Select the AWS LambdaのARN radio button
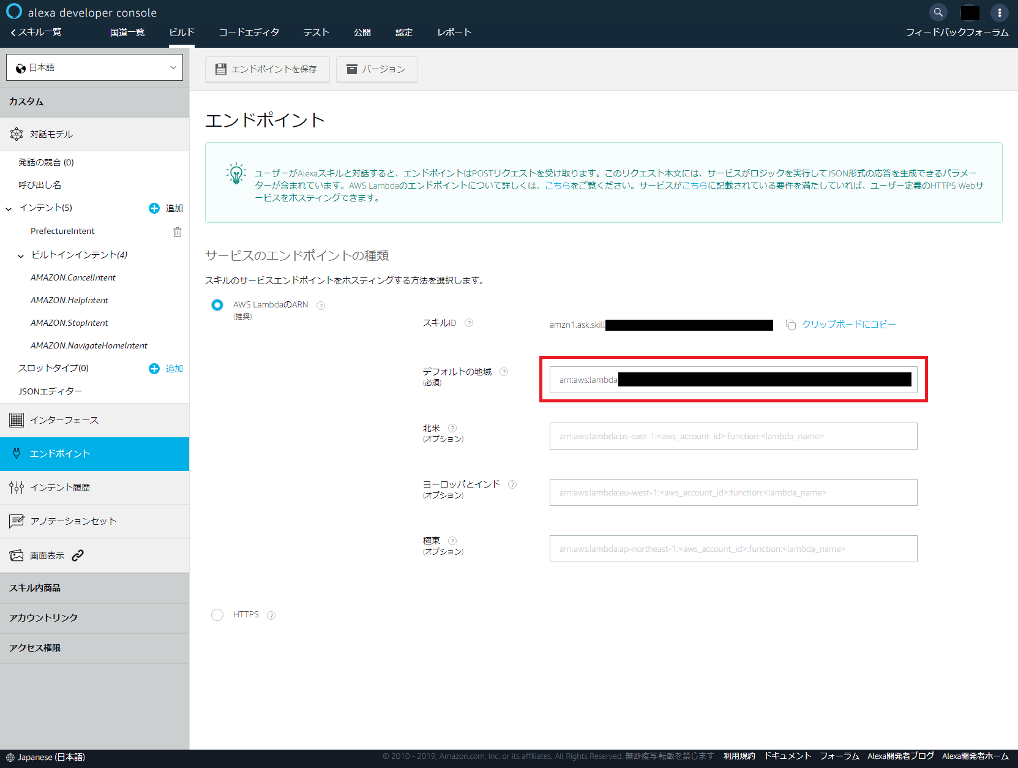 [x=217, y=304]
